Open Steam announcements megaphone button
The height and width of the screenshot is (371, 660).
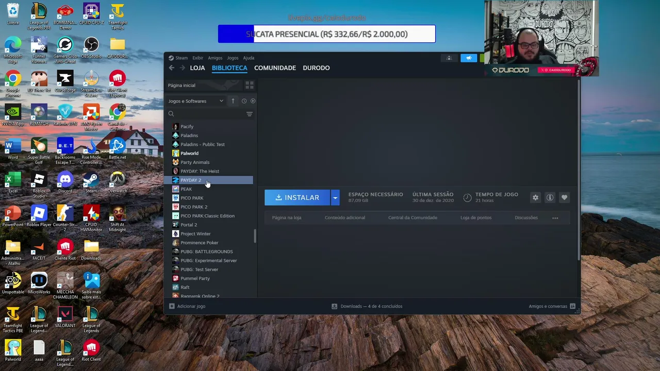tap(469, 58)
